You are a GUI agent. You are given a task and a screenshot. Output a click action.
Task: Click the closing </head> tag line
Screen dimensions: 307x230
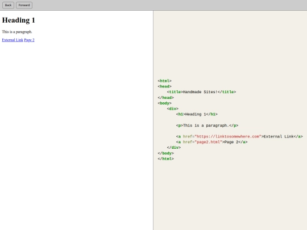165,98
